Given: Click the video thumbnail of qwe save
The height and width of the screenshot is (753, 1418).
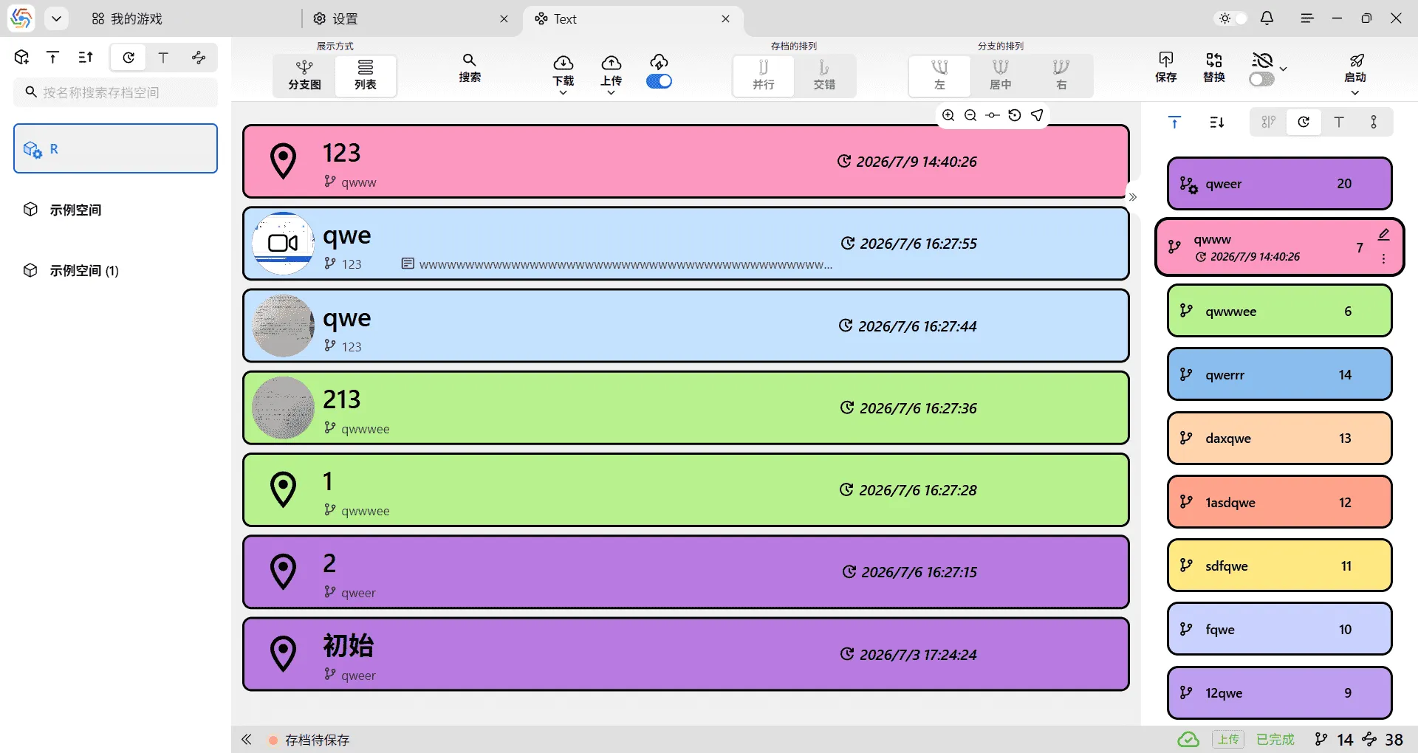Looking at the screenshot, I should point(284,244).
